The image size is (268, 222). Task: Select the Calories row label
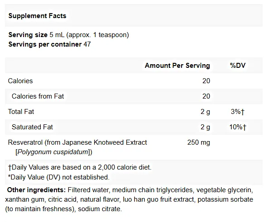[x=20, y=81]
